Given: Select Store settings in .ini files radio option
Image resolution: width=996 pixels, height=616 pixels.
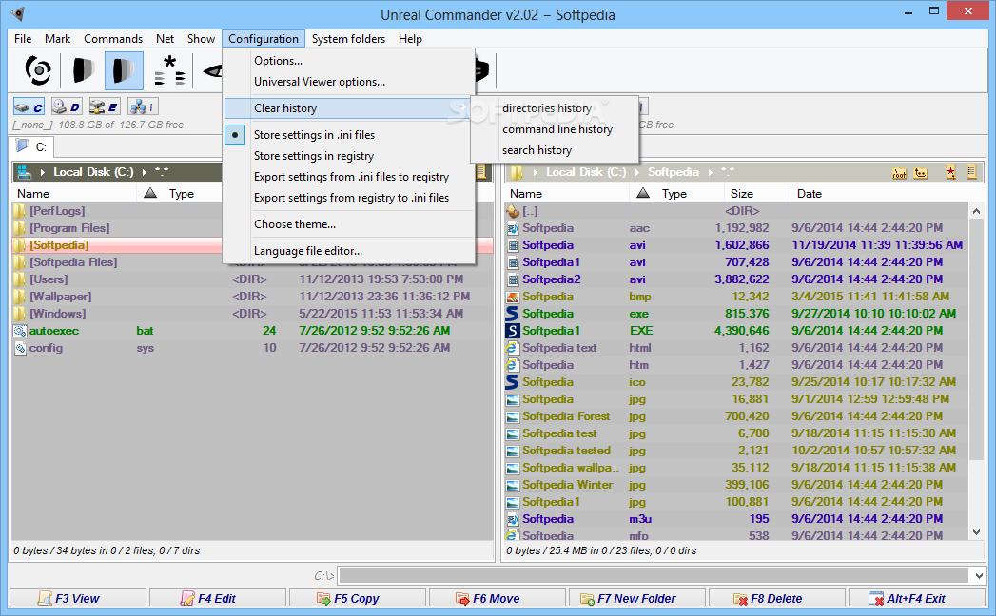Looking at the screenshot, I should click(349, 135).
